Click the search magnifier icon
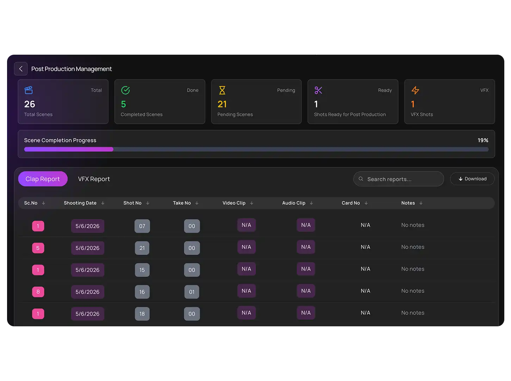511x381 pixels. click(x=361, y=179)
